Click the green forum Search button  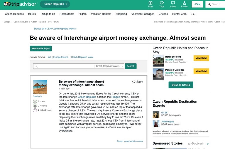pos(131,66)
